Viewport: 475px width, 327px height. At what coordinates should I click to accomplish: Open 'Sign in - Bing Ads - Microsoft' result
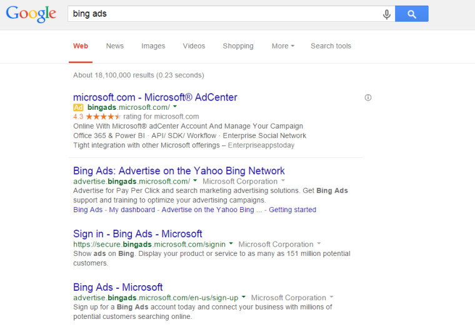tap(137, 234)
